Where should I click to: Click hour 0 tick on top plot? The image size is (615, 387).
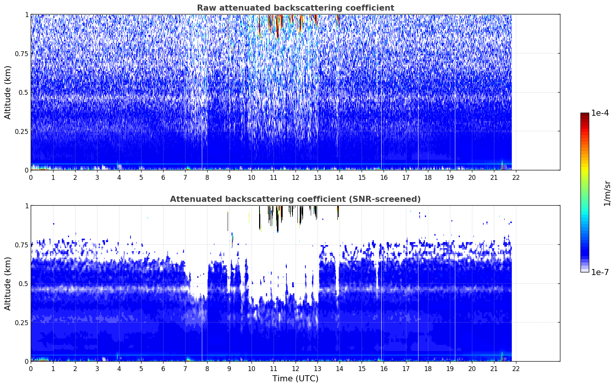[31, 178]
